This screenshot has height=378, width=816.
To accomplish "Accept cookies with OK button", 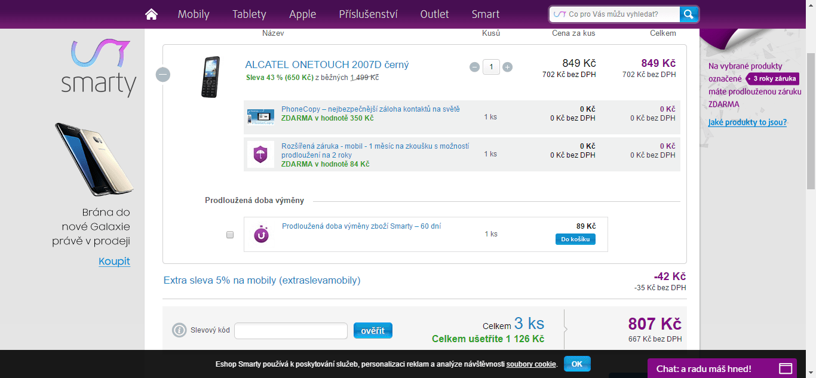I will pyautogui.click(x=577, y=364).
